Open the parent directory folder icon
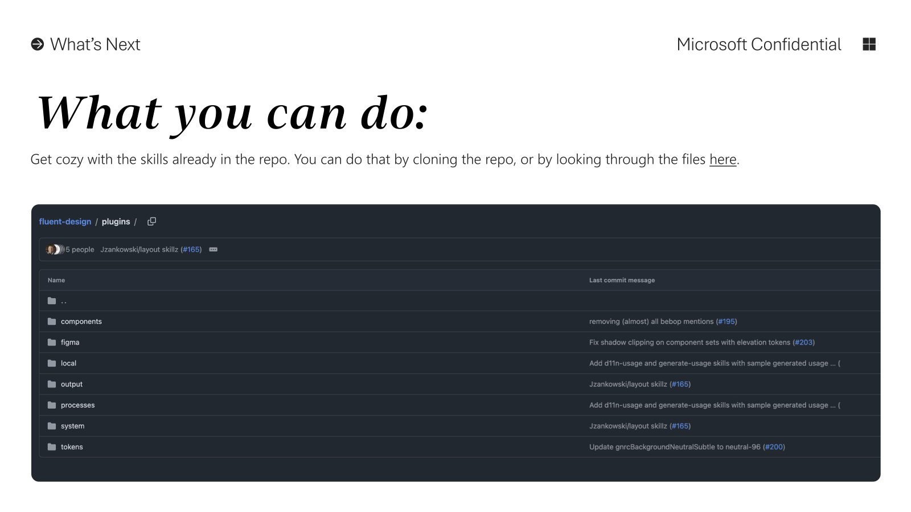 pos(52,301)
